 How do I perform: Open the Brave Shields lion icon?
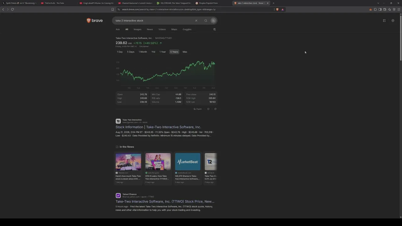277,9
